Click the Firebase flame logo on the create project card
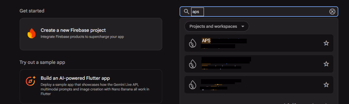This screenshot has height=104, width=349. [x=31, y=34]
